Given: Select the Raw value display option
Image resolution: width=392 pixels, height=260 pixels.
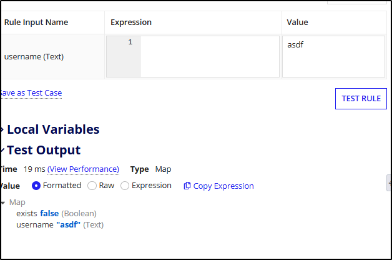Looking at the screenshot, I should click(92, 186).
